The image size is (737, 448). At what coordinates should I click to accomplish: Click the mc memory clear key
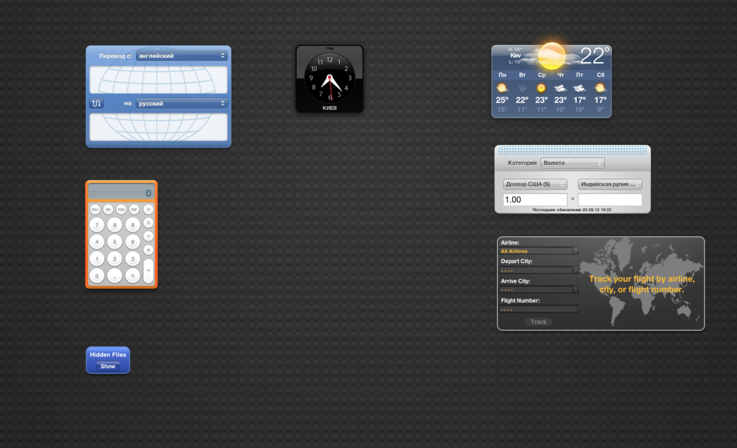(x=121, y=209)
